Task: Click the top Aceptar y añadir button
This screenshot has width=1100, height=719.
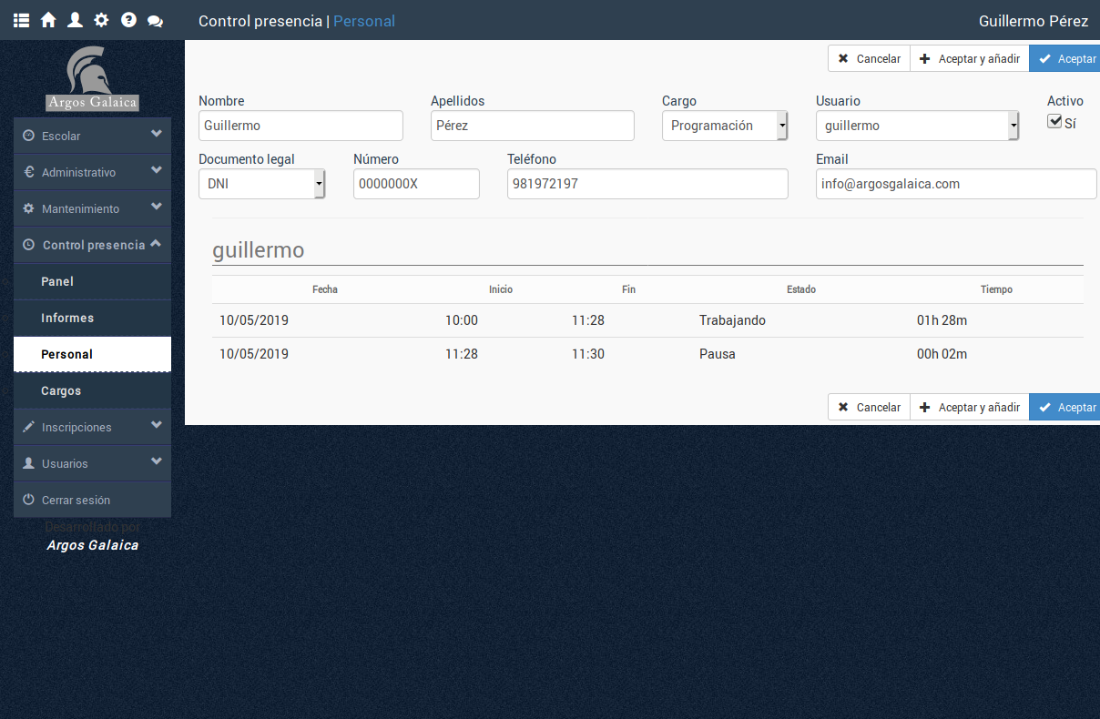Action: (969, 58)
